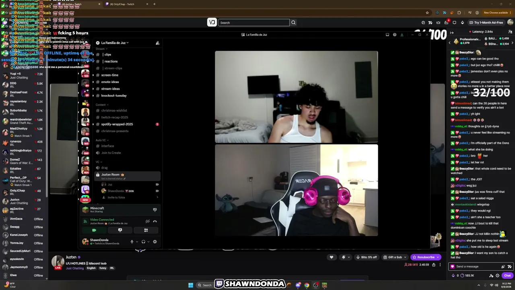The width and height of the screenshot is (515, 290).
Task: Open Discord user settings gear
Action: pos(155,242)
